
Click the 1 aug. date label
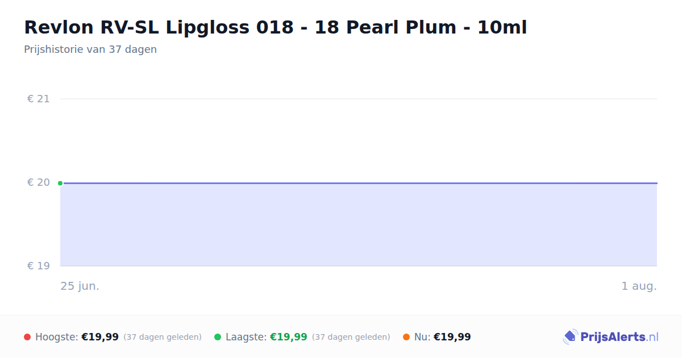pos(639,286)
